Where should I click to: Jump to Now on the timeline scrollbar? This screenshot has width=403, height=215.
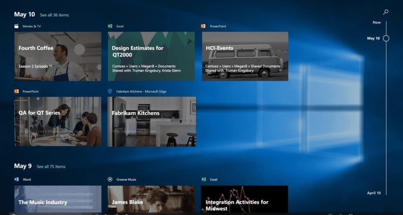click(x=377, y=23)
